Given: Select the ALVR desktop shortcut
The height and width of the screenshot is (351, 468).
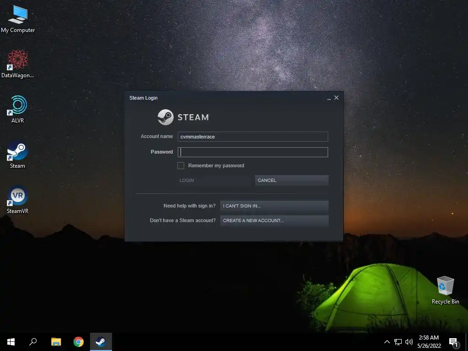Looking at the screenshot, I should click(18, 110).
